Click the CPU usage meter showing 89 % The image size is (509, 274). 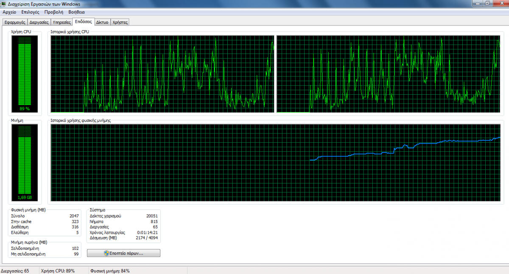(x=25, y=74)
